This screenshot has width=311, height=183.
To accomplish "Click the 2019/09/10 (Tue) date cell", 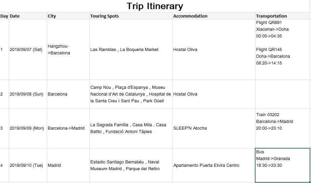I will (x=28, y=165).
